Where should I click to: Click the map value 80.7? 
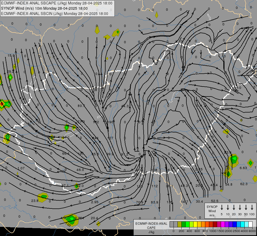click(81, 106)
